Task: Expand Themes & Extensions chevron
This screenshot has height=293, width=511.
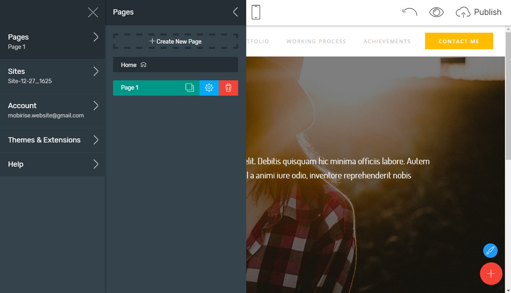Action: click(96, 140)
